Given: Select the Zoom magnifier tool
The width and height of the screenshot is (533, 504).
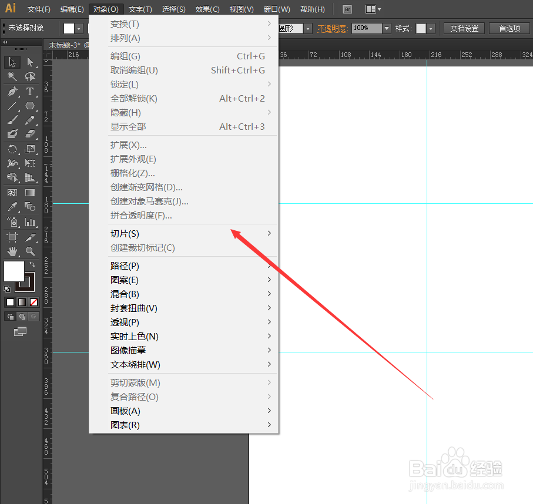Looking at the screenshot, I should [x=30, y=251].
